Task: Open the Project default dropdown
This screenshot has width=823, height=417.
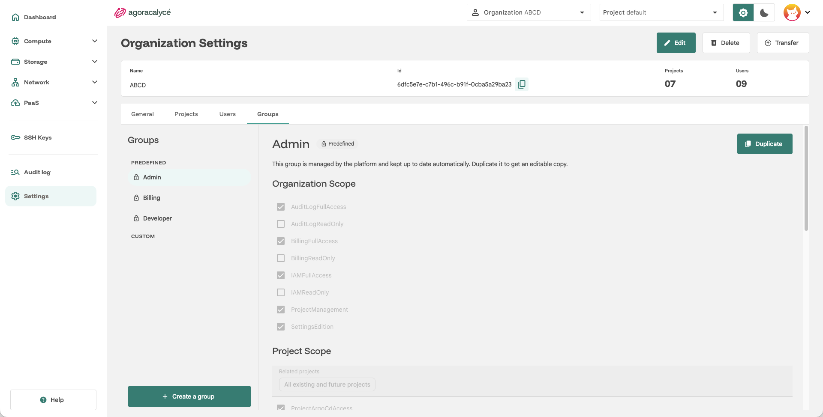Action: click(x=661, y=12)
